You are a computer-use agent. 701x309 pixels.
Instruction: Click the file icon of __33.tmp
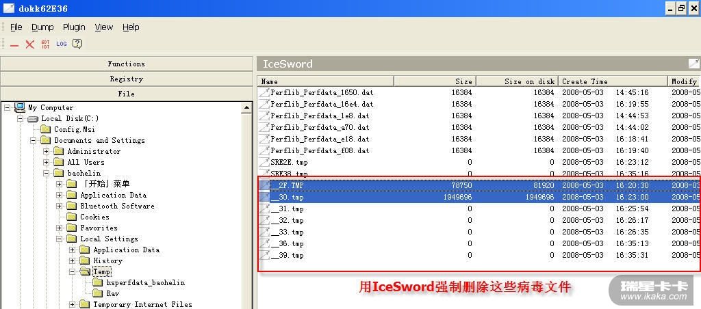click(x=265, y=232)
